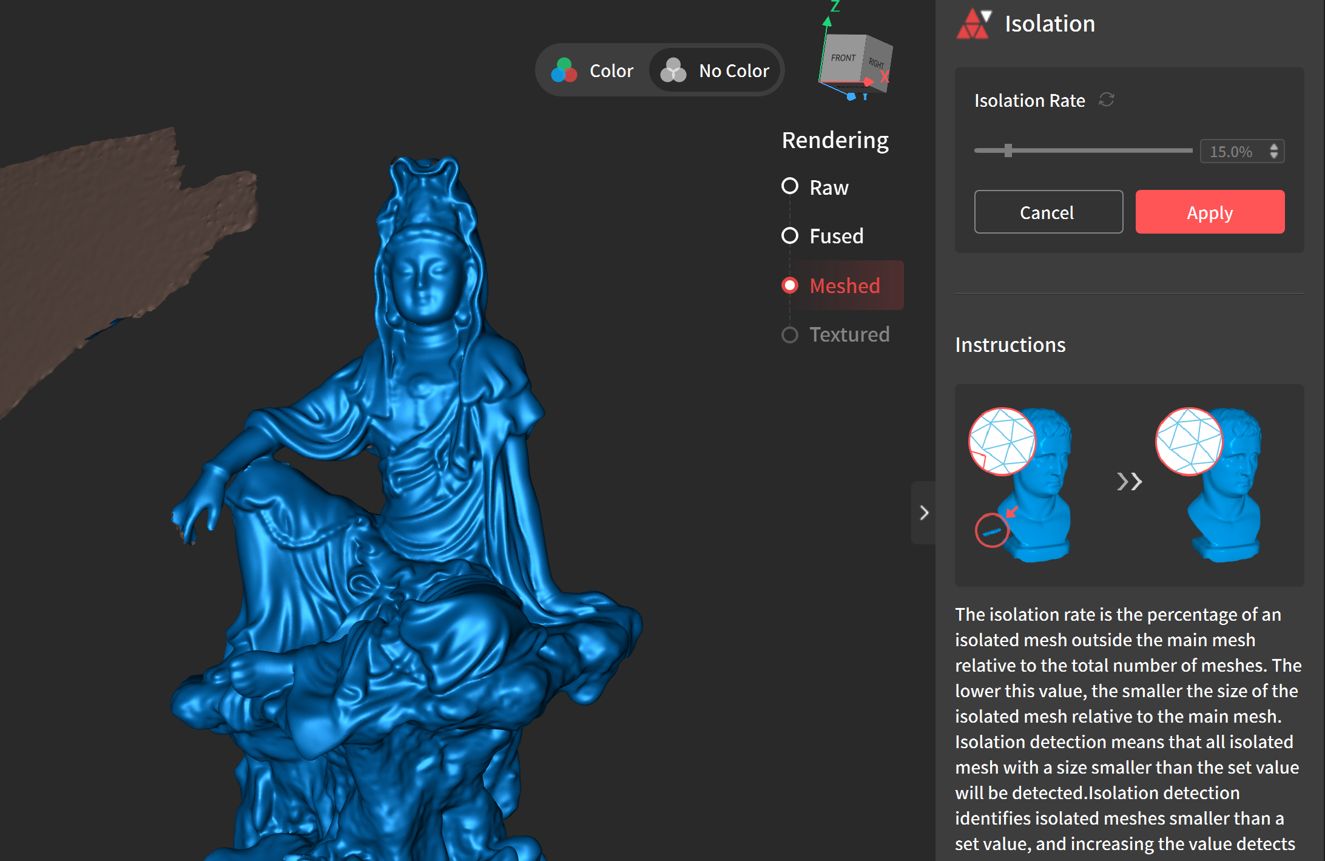
Task: Collapse the right side panel with the chevron
Action: [x=923, y=513]
